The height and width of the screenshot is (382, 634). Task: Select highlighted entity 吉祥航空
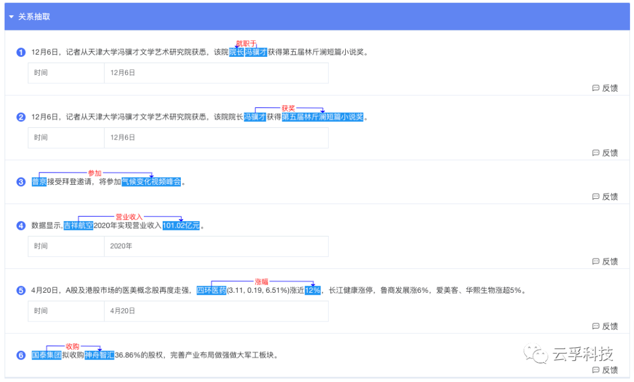[79, 225]
